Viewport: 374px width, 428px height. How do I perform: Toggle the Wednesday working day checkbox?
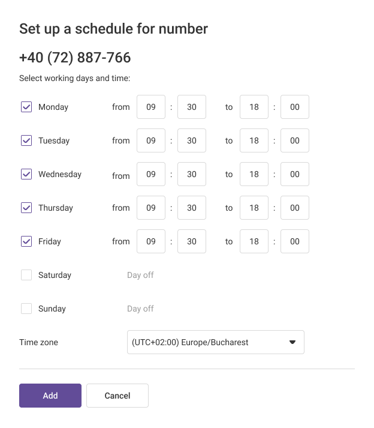[x=26, y=174]
